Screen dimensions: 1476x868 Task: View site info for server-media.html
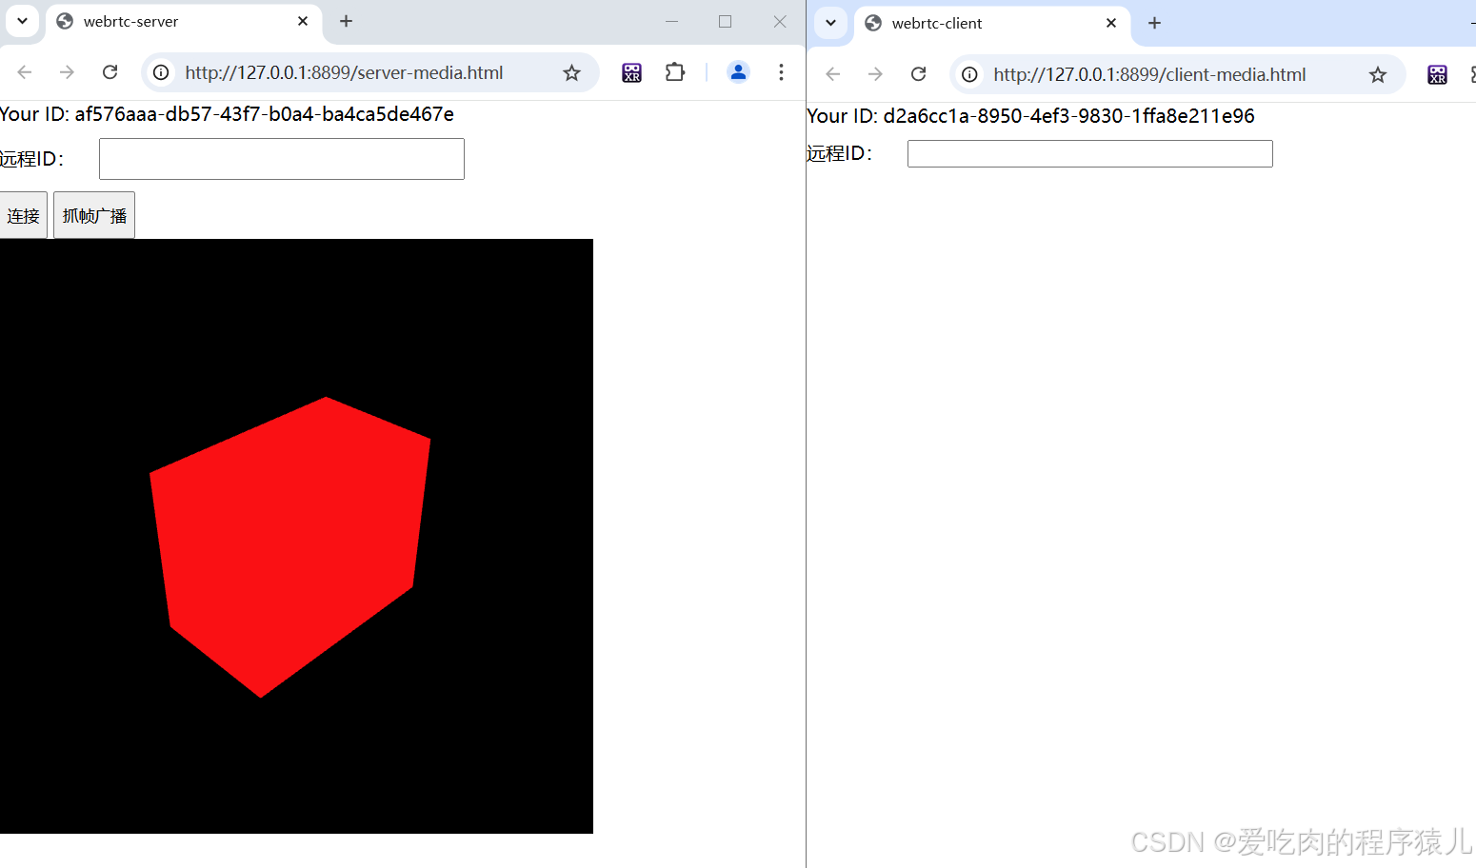coord(162,72)
